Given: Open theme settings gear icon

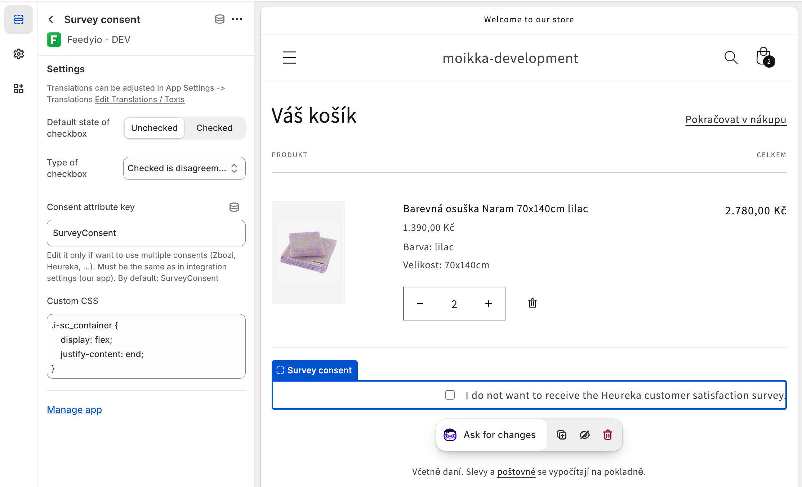Looking at the screenshot, I should click(x=19, y=54).
